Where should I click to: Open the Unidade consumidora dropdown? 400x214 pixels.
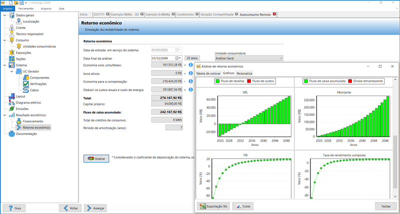pyautogui.click(x=248, y=58)
